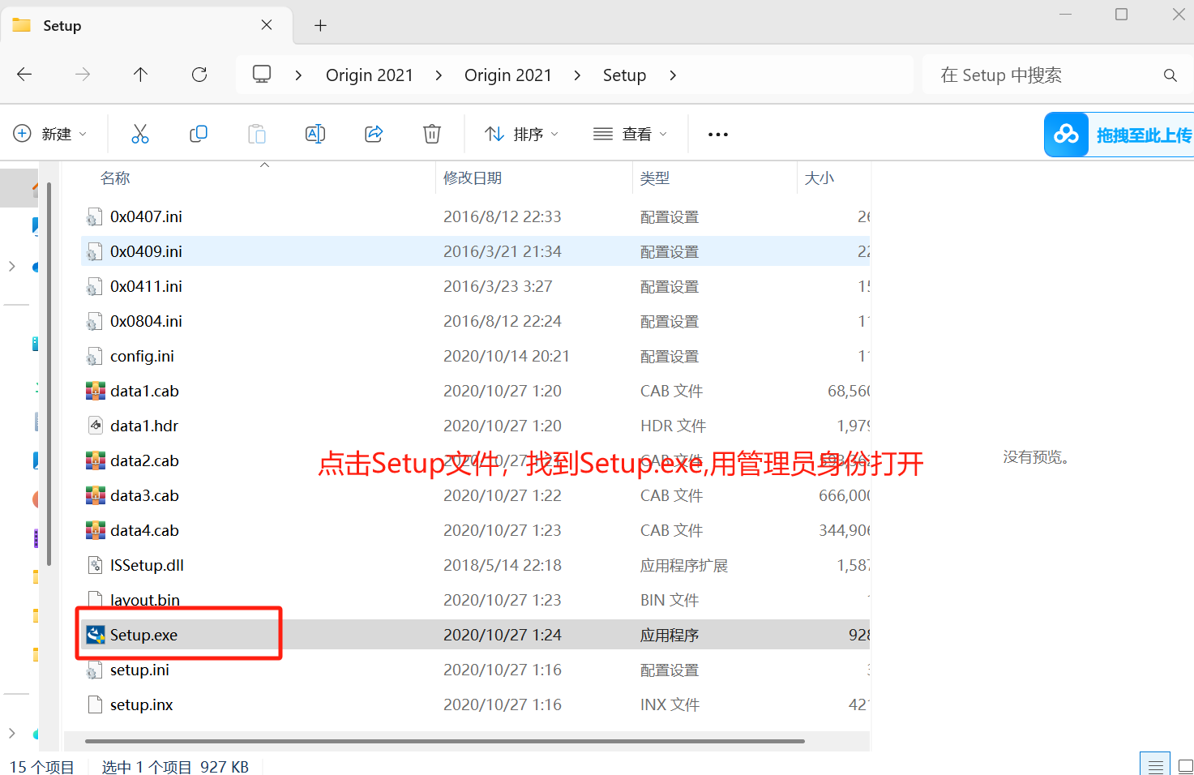Viewport: 1194px width, 775px height.
Task: Click the navigate up arrow icon
Action: [x=140, y=74]
